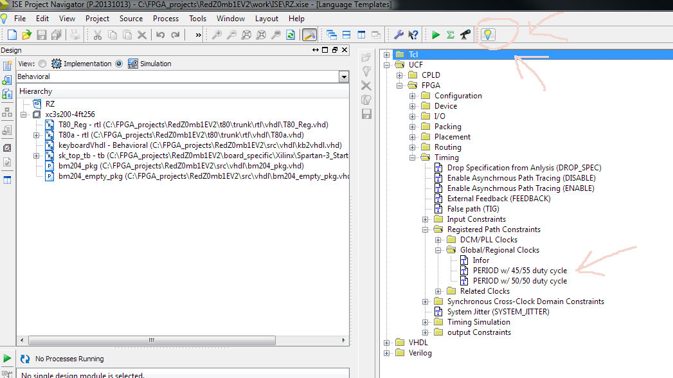The height and width of the screenshot is (378, 673).
Task: Click the Add Source icon in Design sidebar
Action: click(7, 80)
